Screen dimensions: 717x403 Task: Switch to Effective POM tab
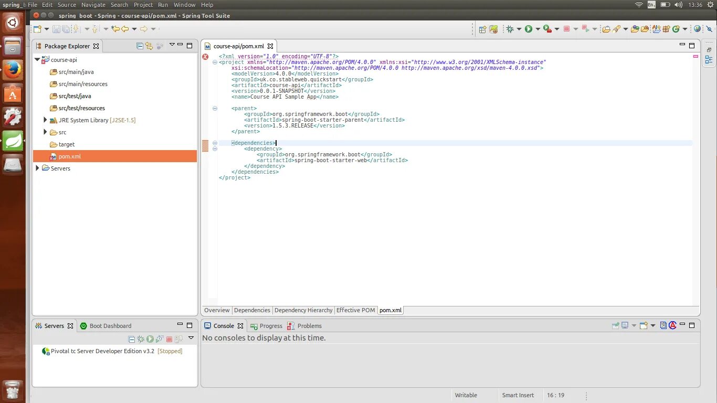click(356, 310)
